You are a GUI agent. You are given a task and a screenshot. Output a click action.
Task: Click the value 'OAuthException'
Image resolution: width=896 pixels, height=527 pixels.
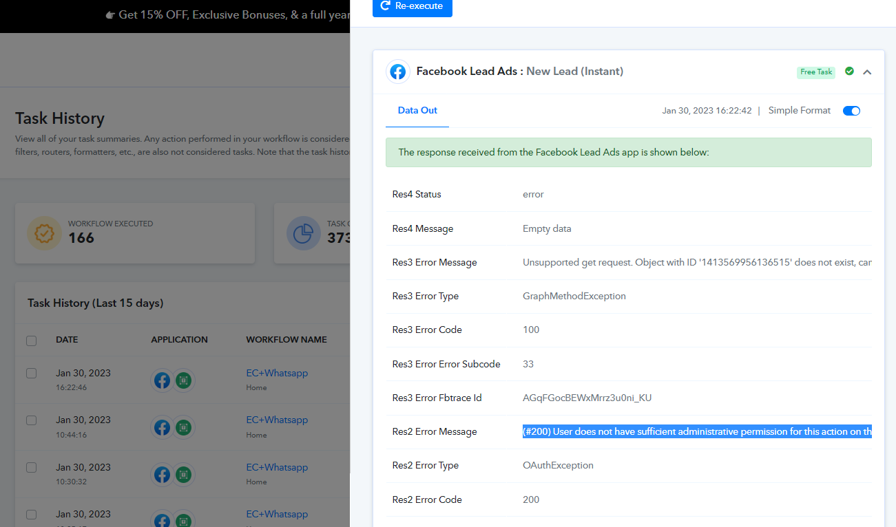558,465
